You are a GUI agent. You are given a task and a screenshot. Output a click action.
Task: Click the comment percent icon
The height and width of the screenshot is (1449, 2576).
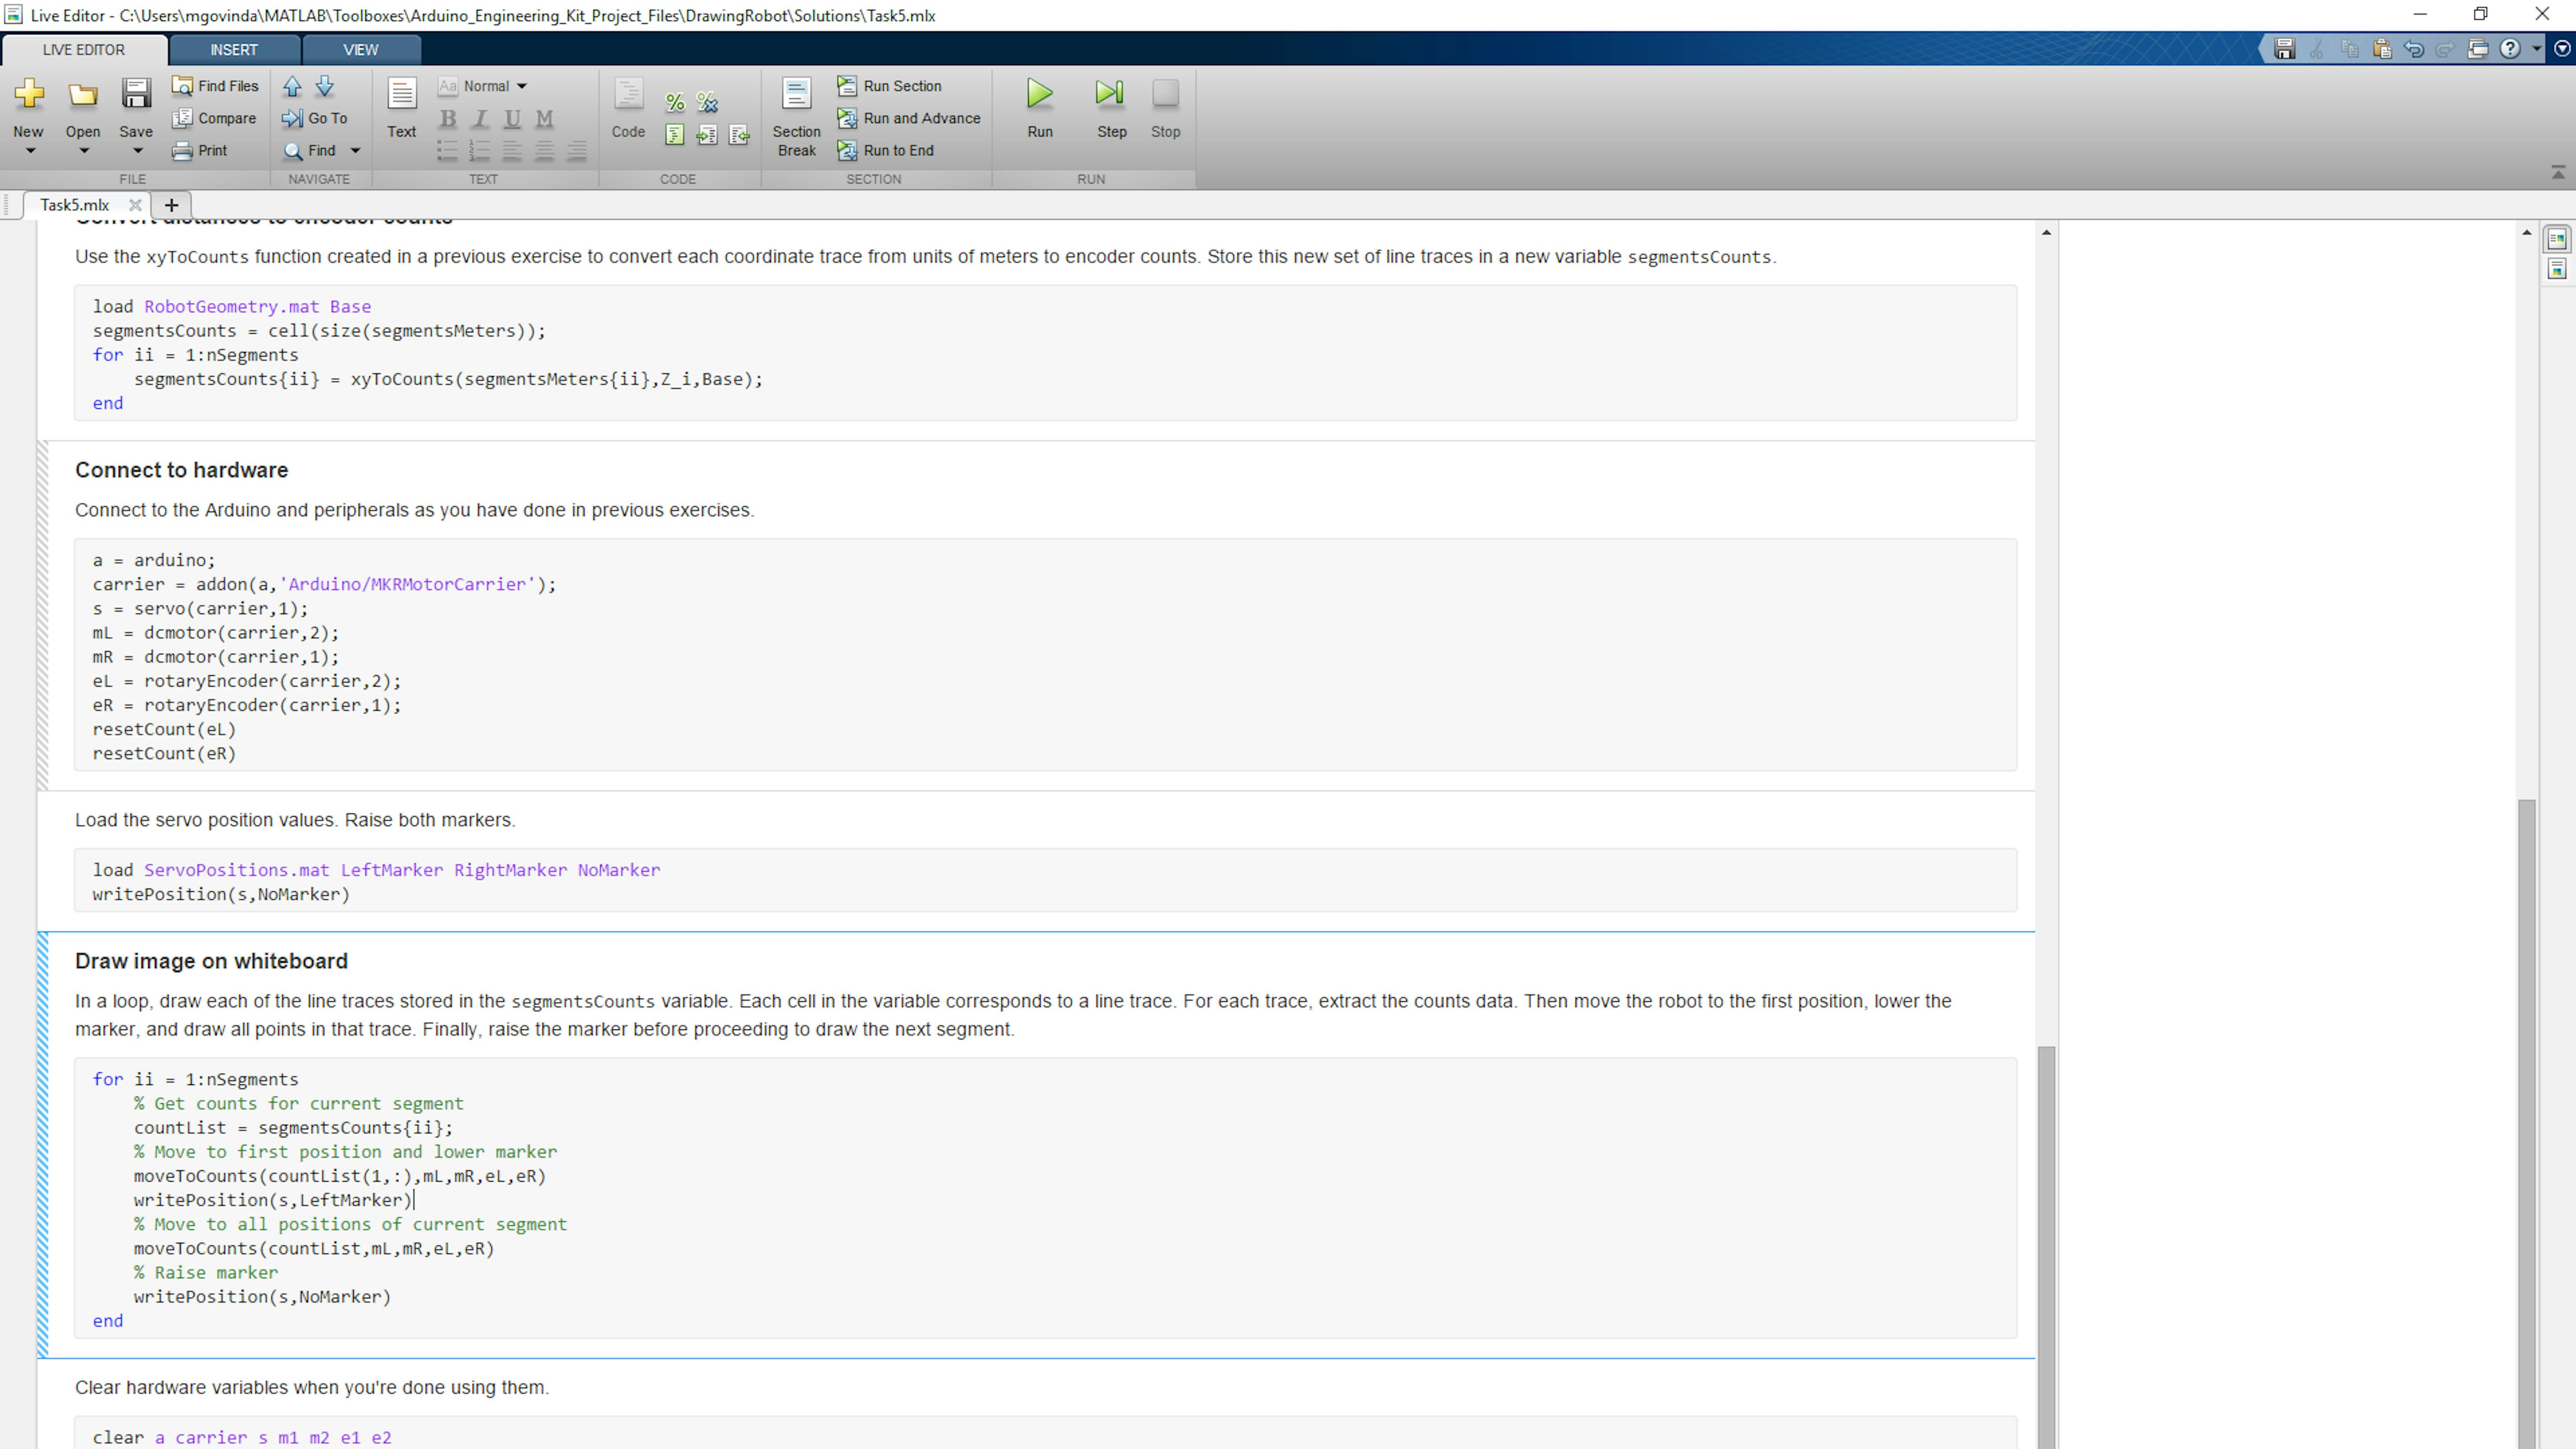click(675, 102)
